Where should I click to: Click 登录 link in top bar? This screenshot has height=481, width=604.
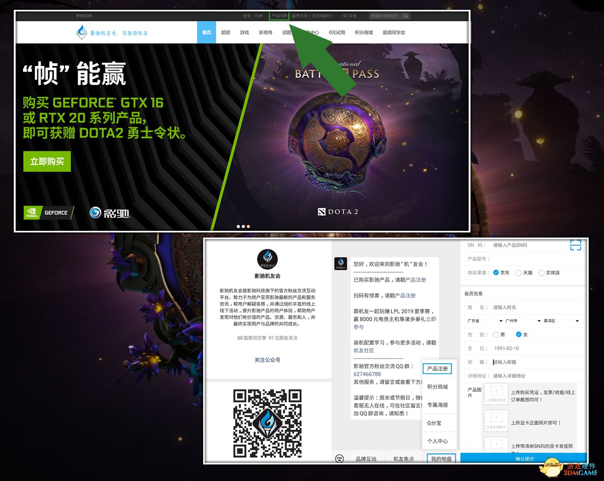pos(247,16)
